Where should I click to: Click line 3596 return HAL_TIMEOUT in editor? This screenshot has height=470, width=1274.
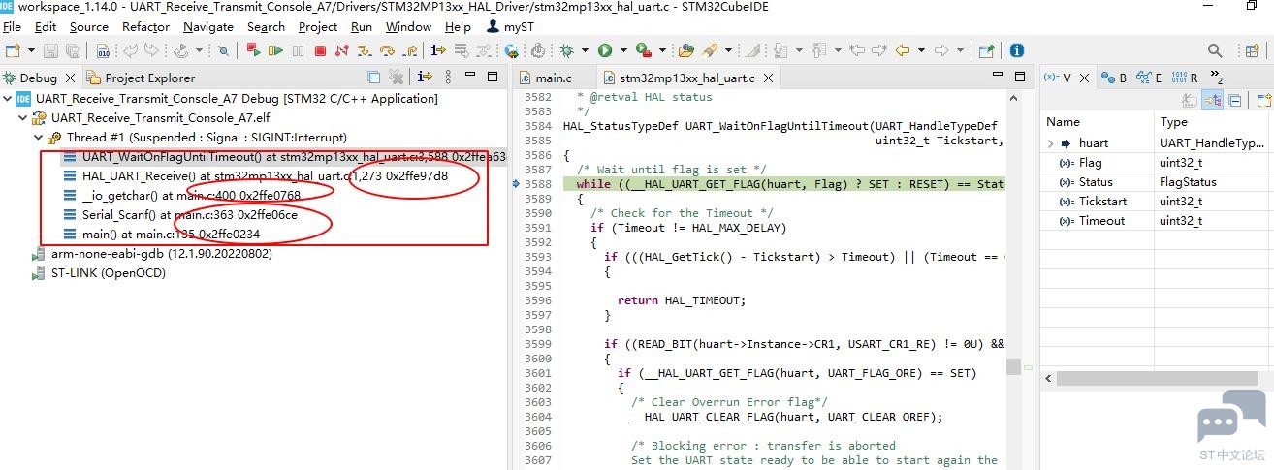682,300
